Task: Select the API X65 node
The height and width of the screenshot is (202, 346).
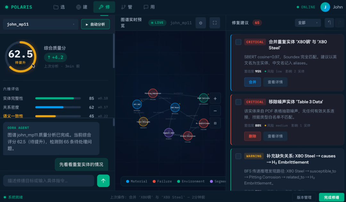Action: 137,104
